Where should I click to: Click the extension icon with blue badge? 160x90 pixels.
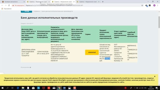(146, 5)
